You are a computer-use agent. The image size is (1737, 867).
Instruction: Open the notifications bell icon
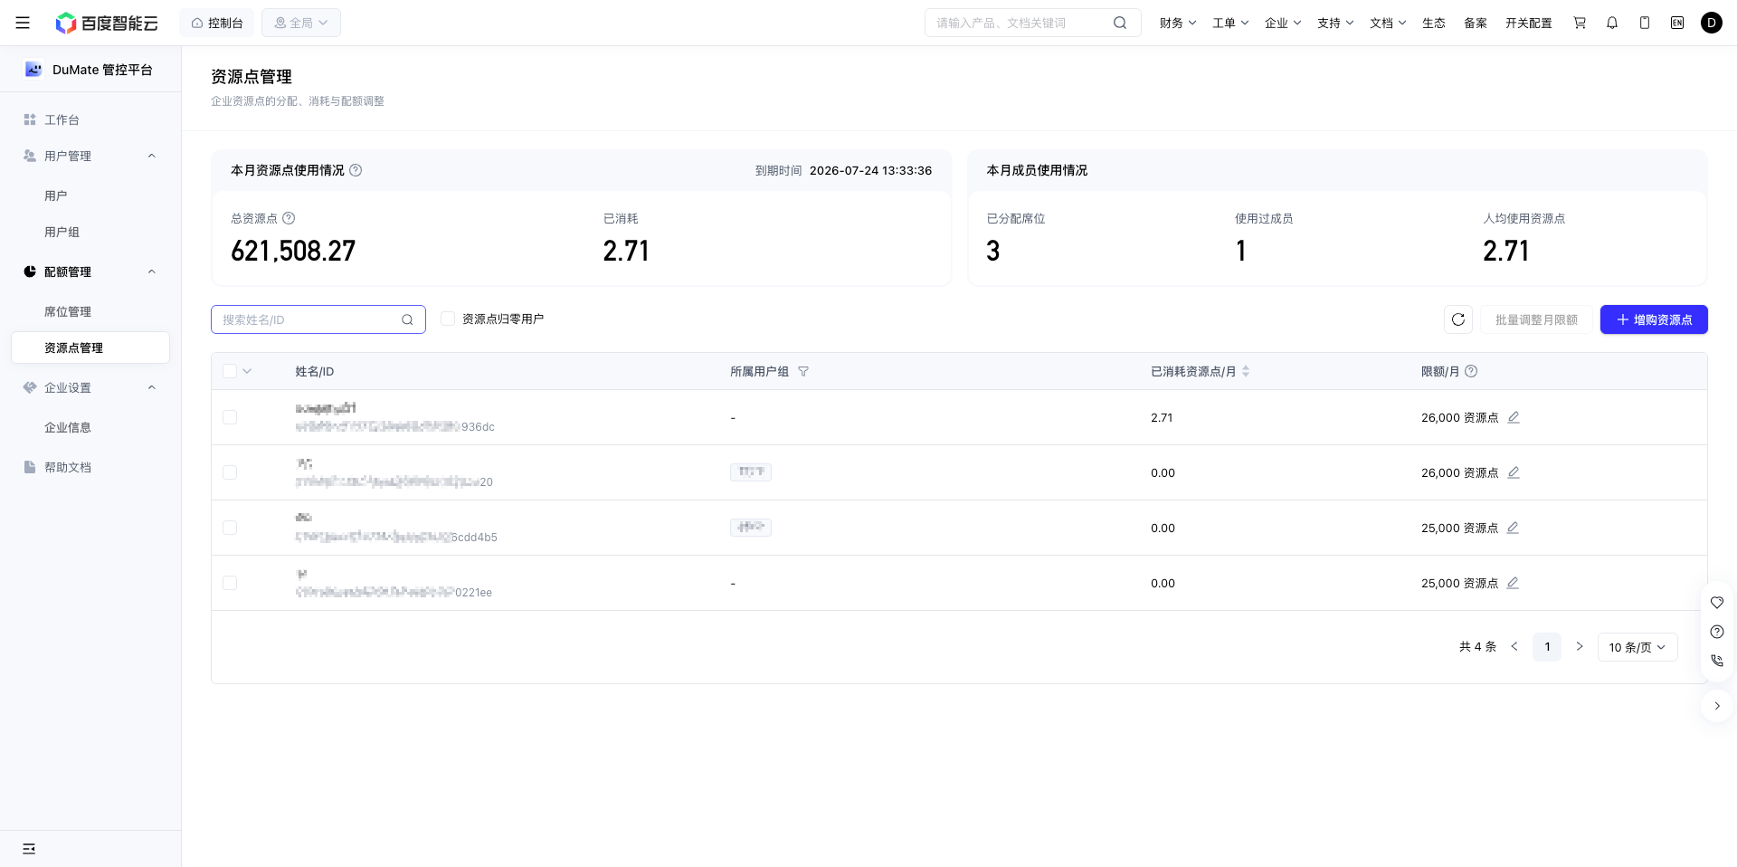[x=1612, y=23]
